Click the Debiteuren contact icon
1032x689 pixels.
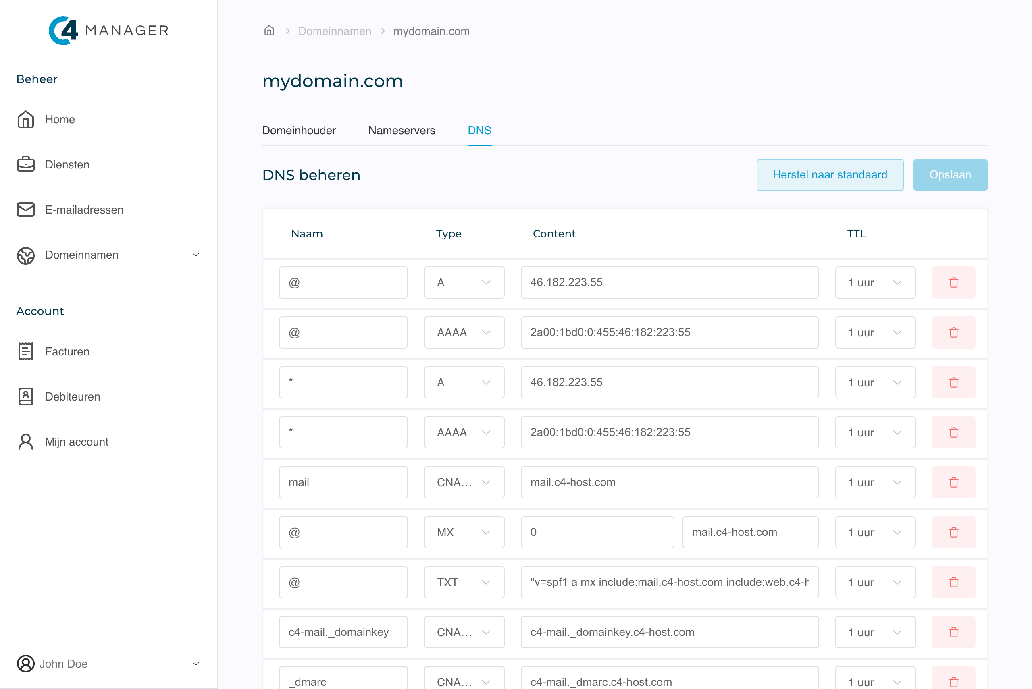tap(25, 396)
